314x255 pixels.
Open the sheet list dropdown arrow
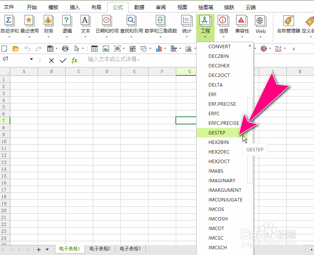(47, 249)
